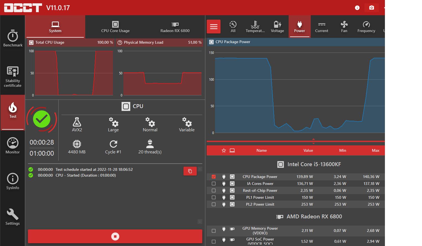Viewport: 422px width, 246px height.
Task: Check IA Cores Power checkbox
Action: (x=214, y=184)
